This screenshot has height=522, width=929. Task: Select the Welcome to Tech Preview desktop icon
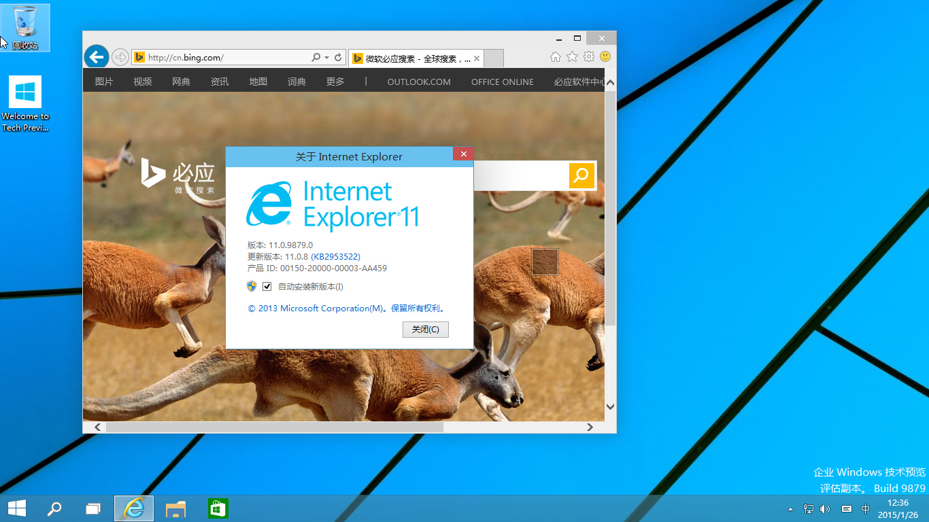pos(25,103)
